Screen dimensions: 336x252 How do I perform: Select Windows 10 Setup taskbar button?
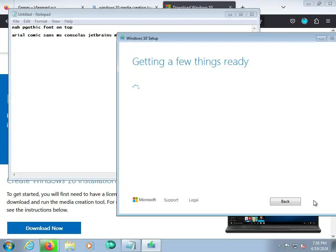tap(151, 245)
